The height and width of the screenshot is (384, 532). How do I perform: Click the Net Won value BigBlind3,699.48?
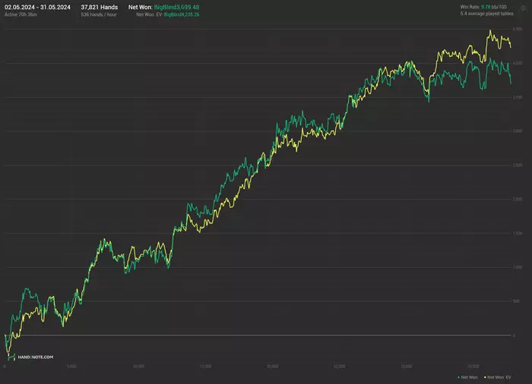coord(176,7)
